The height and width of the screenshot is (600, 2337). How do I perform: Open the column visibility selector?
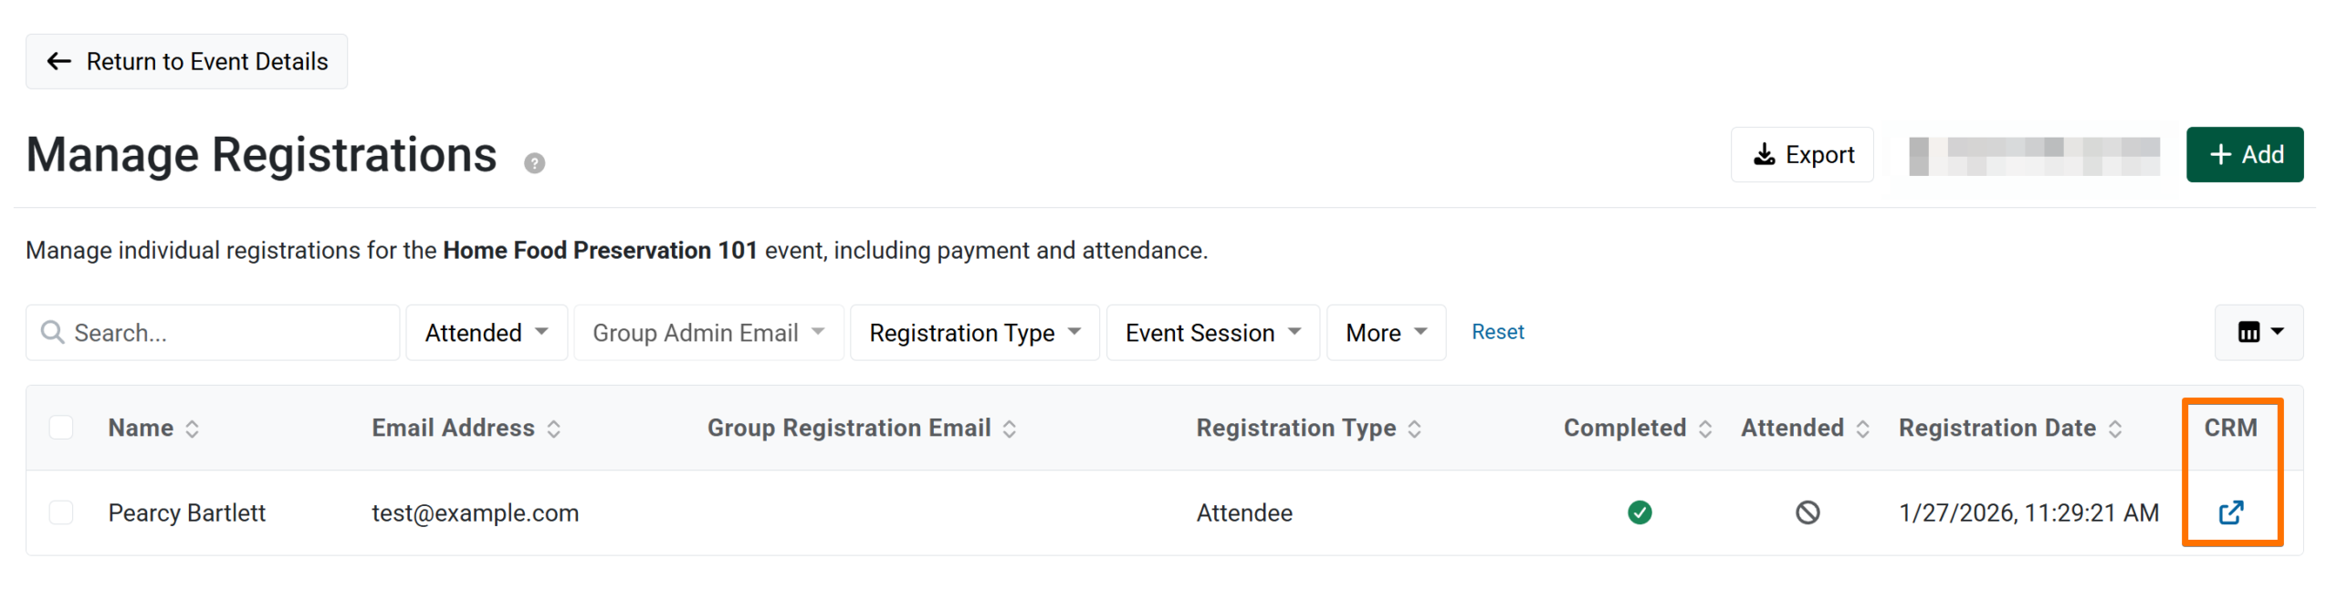point(2258,333)
